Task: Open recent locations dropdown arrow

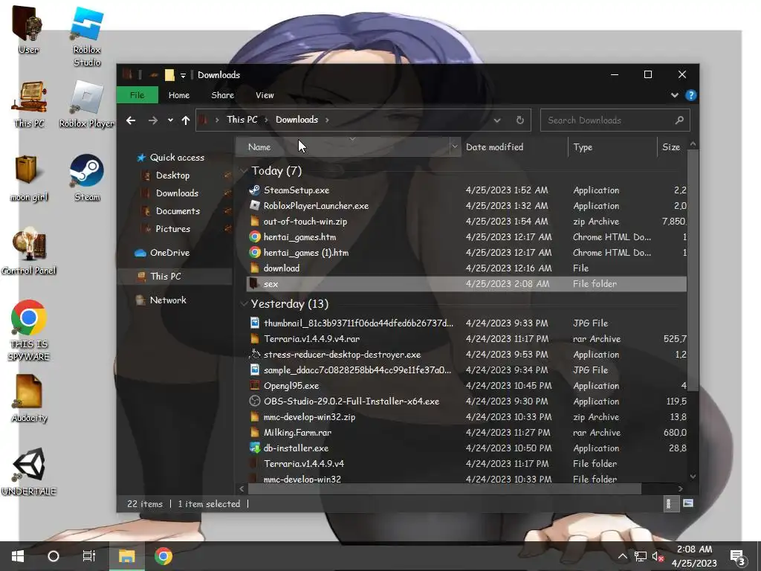Action: tap(170, 120)
